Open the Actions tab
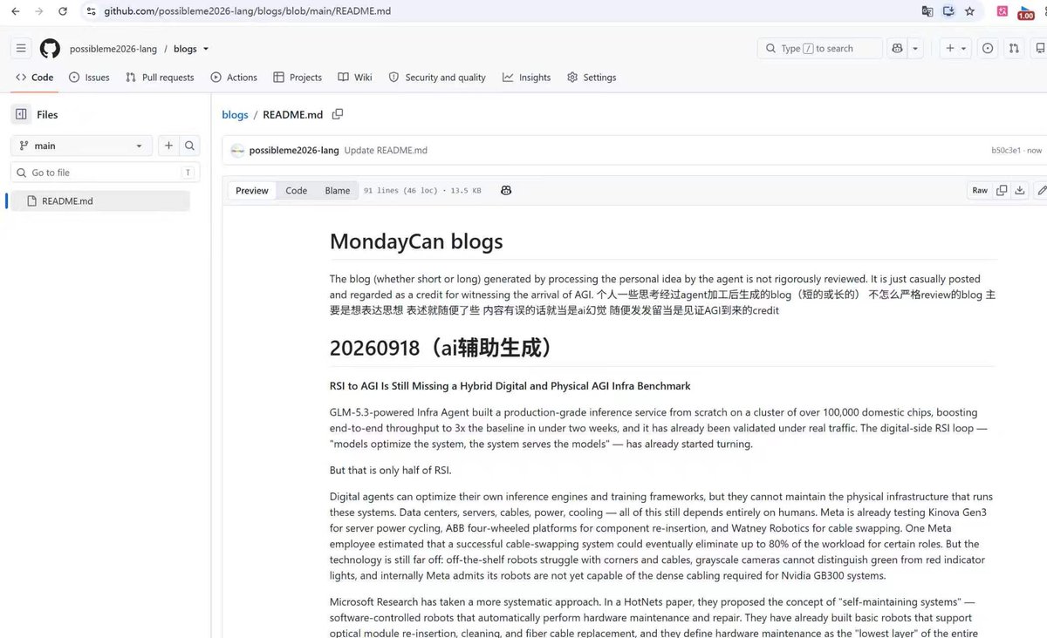This screenshot has height=638, width=1047. [x=234, y=78]
